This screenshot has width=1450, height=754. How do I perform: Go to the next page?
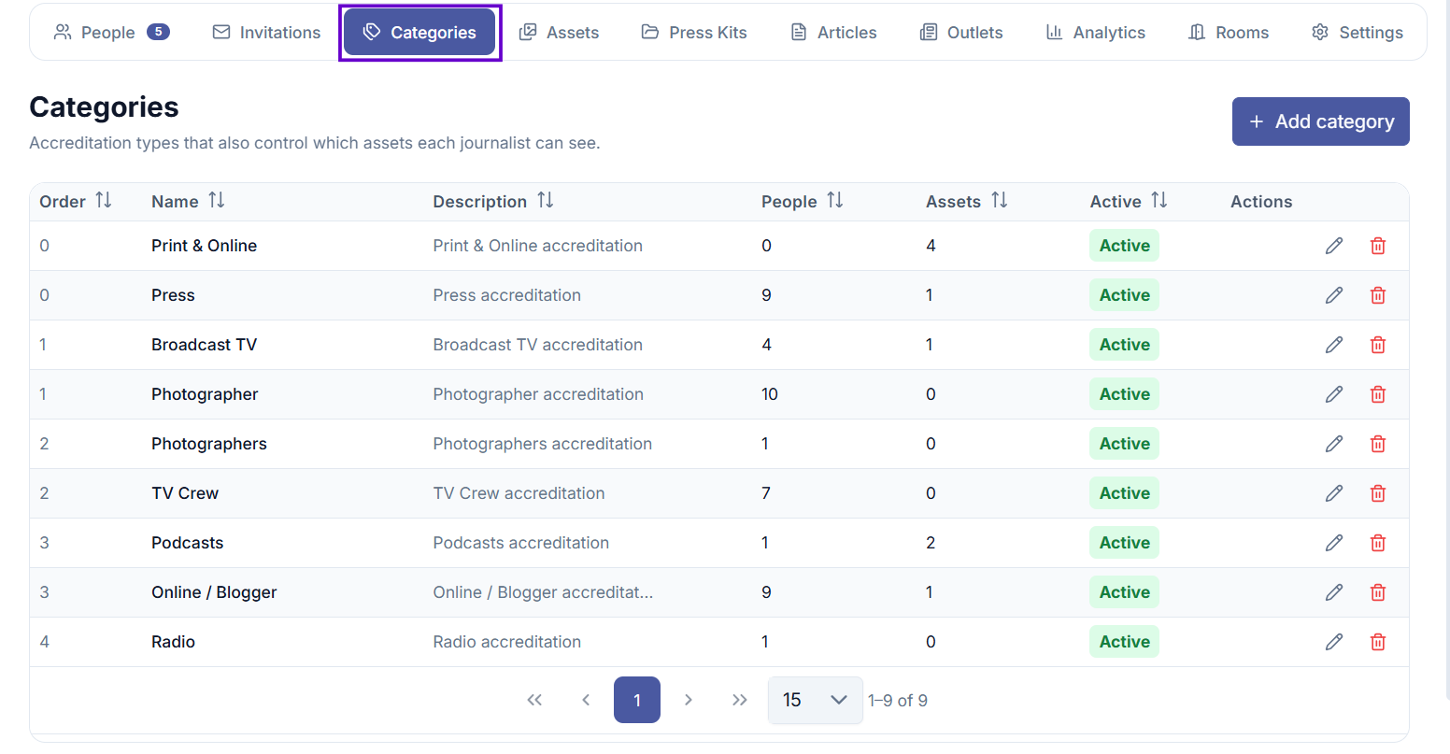(689, 700)
